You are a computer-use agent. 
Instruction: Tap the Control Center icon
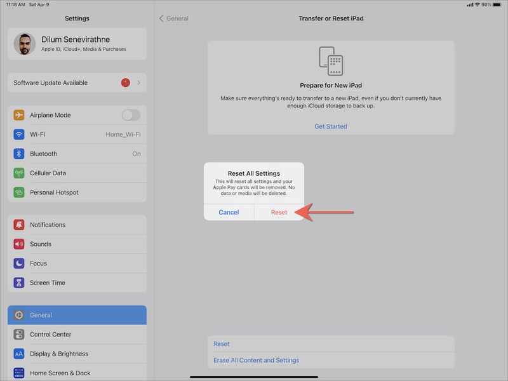pos(19,335)
